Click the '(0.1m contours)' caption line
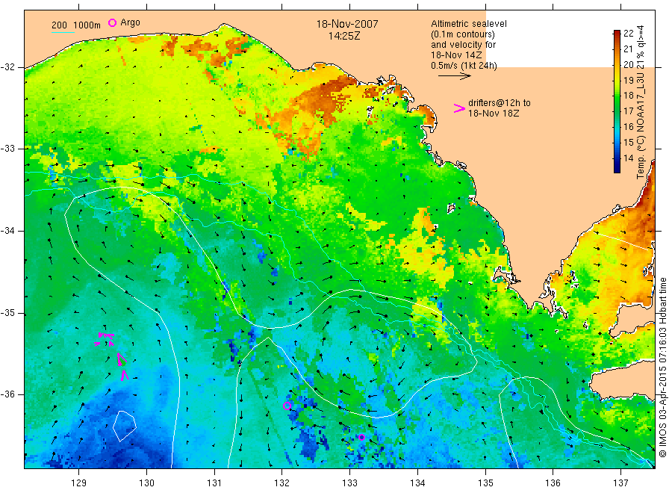This screenshot has height=493, width=672. (462, 34)
